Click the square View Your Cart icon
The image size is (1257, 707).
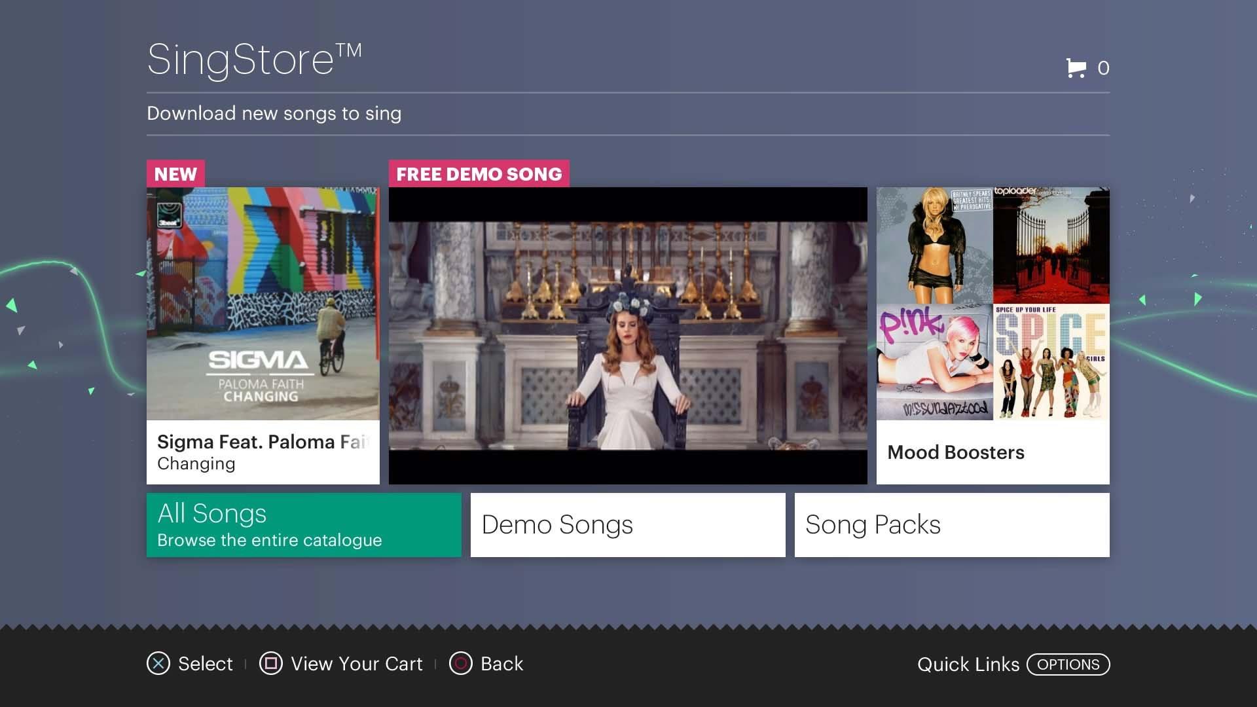click(x=270, y=663)
